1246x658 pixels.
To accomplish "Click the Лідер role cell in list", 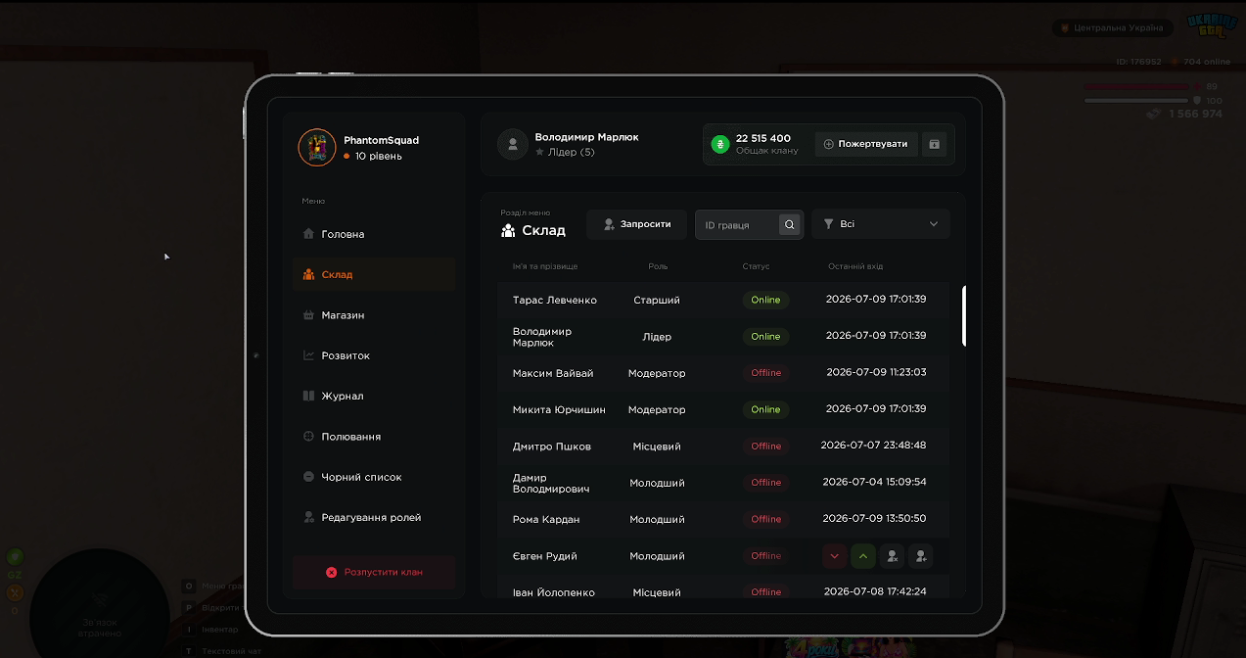I will (657, 337).
